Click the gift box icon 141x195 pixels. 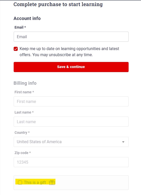[x=52, y=182]
